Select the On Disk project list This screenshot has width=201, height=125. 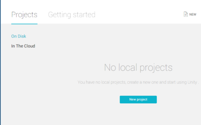(19, 36)
